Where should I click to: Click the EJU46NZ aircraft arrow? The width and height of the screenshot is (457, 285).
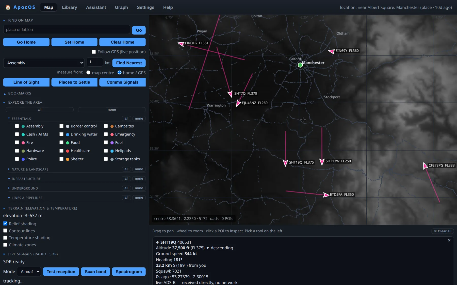238,103
